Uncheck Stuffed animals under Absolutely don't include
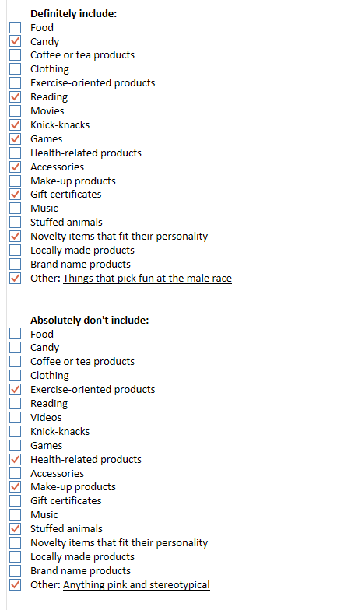Image resolution: width=337 pixels, height=610 pixels. [x=16, y=529]
